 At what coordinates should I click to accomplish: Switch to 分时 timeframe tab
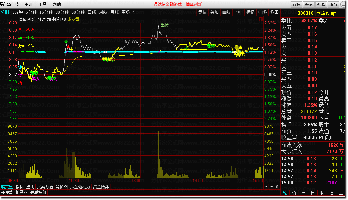tap(5, 12)
